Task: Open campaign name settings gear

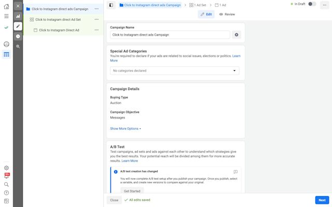Action: tap(237, 35)
